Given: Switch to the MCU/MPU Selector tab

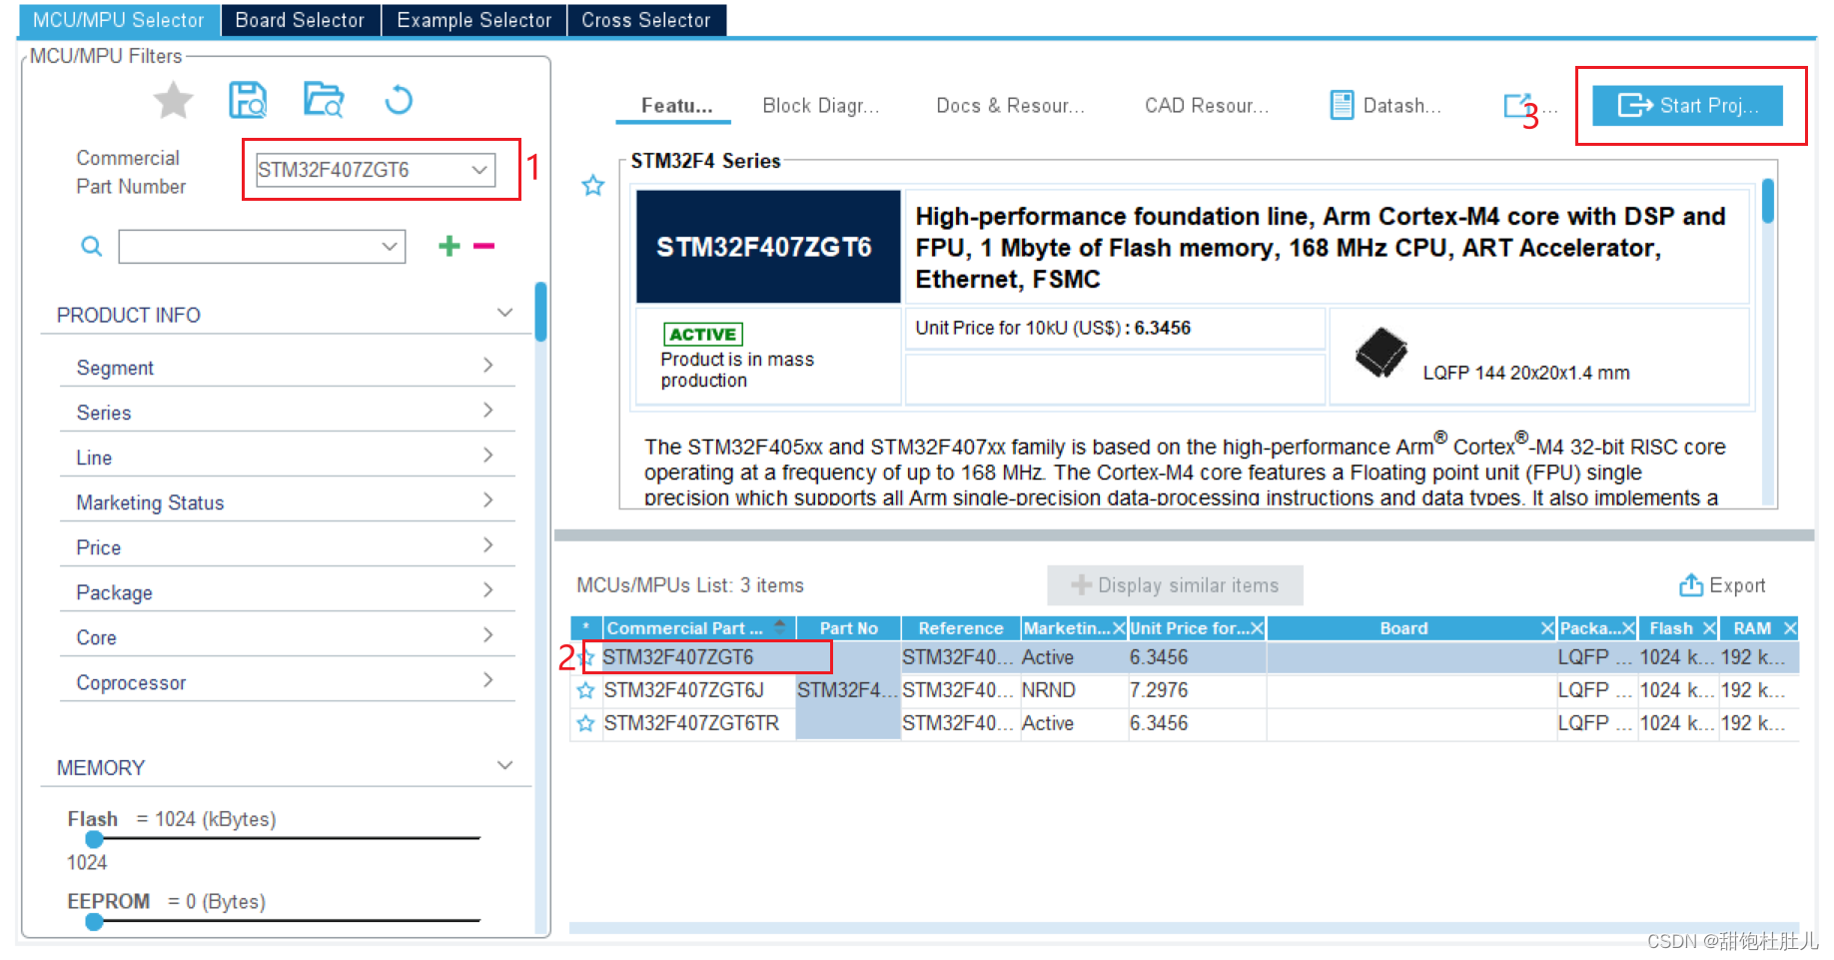Looking at the screenshot, I should tap(118, 20).
